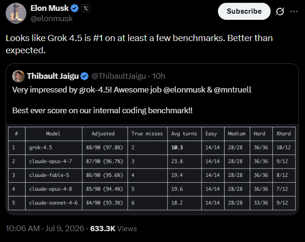Open the benchmark table image
The height and width of the screenshot is (242, 305).
click(x=152, y=169)
